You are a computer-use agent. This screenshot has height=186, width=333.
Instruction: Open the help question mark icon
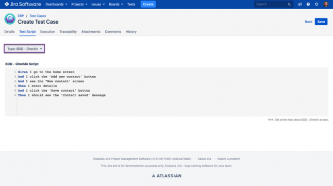(308, 4)
